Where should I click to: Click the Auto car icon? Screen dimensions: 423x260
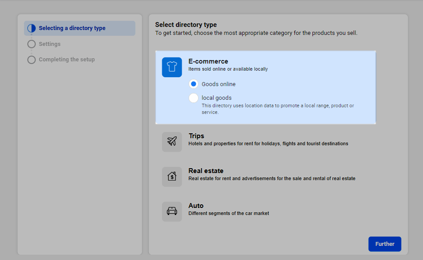click(x=171, y=211)
